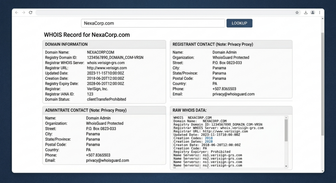This screenshot has height=183, width=336.
Task: Click admin Organization WhoisGuard Protected
Action: 105,123
